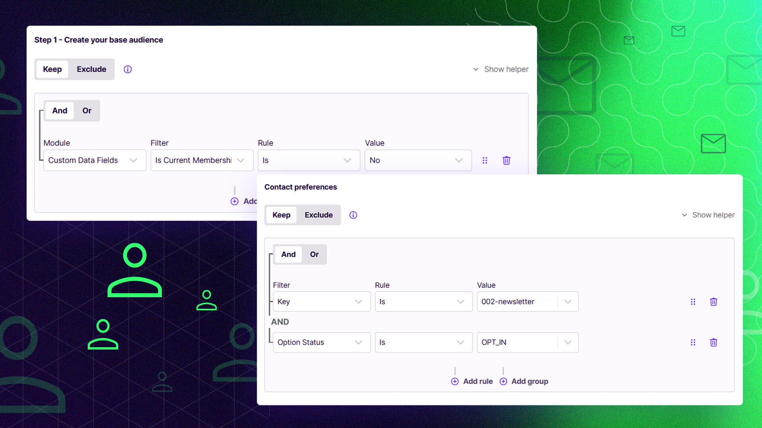Viewport: 762px width, 428px height.
Task: Select Or in base audience group
Action: point(87,111)
